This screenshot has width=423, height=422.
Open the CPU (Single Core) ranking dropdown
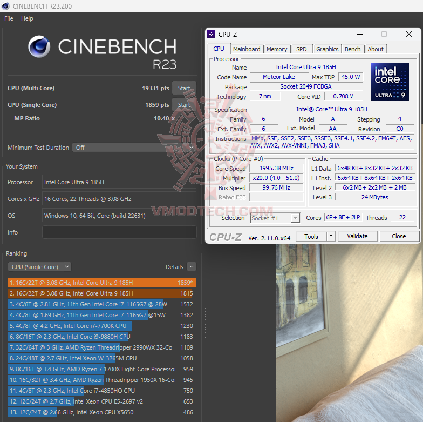40,267
